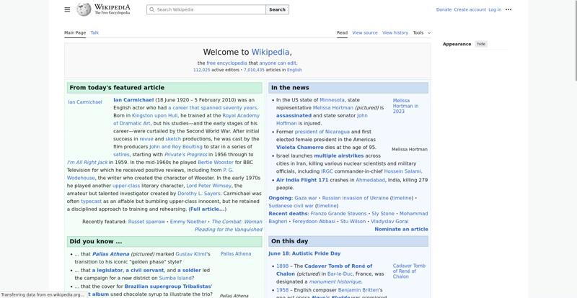This screenshot has width=577, height=298.
Task: Click the Bertie Wooster link
Action: pyautogui.click(x=216, y=163)
